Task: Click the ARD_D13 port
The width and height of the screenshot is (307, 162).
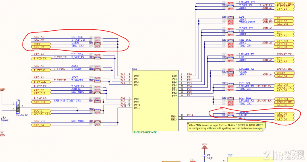Action: click(284, 41)
